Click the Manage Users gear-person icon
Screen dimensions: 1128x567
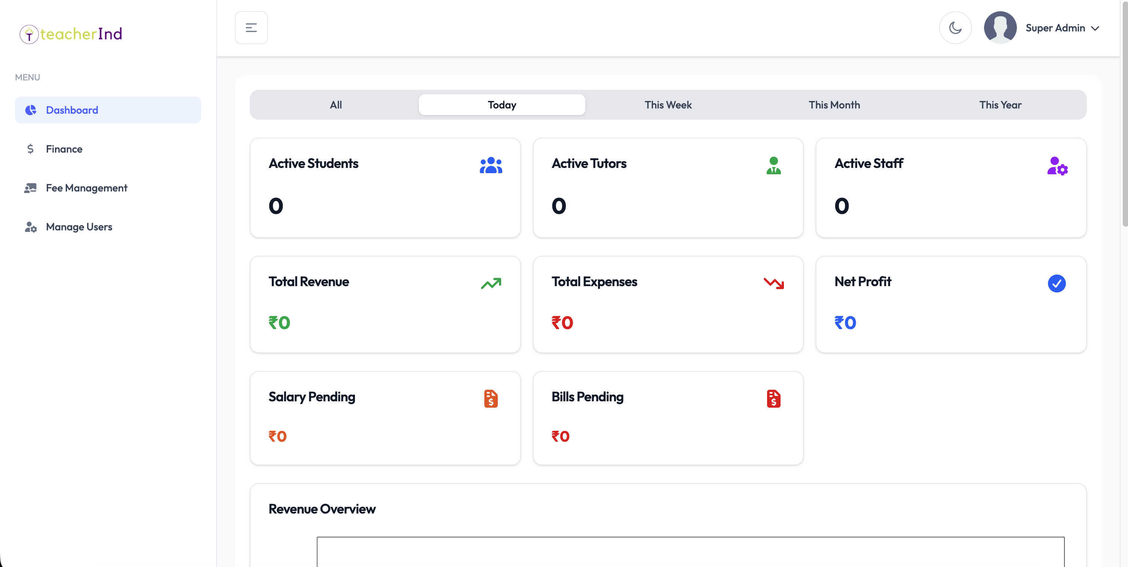coord(31,227)
